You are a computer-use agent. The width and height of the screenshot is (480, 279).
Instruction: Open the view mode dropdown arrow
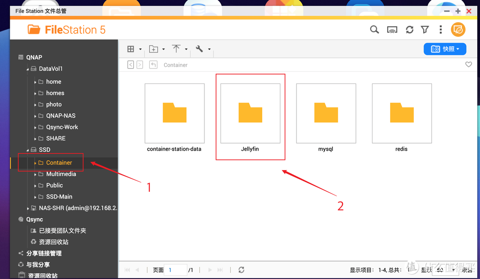click(140, 49)
